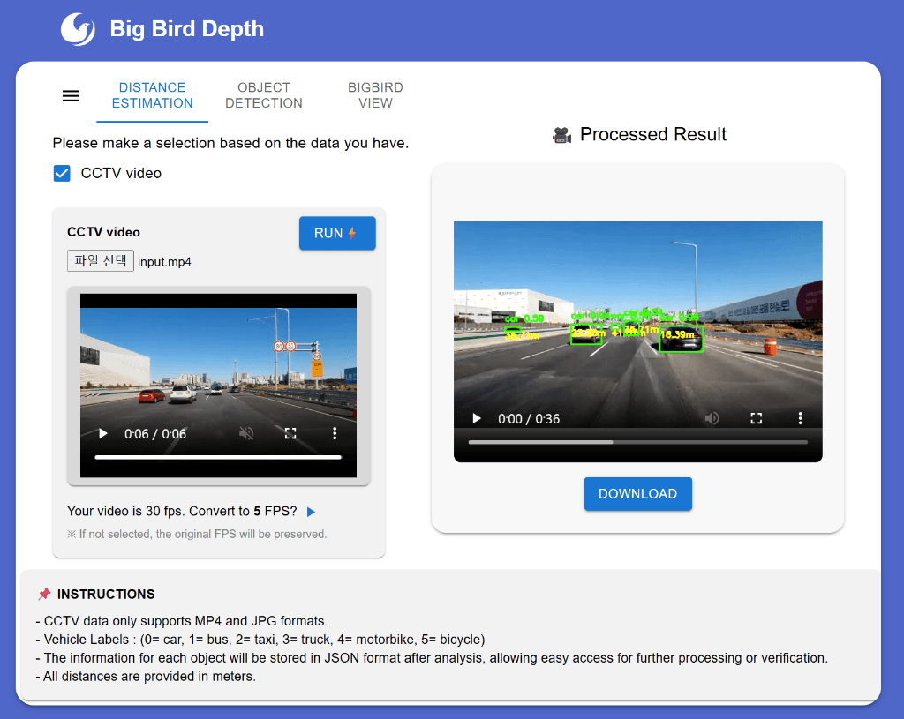Viewport: 904px width, 719px height.
Task: Enter fullscreen on input video
Action: [290, 433]
